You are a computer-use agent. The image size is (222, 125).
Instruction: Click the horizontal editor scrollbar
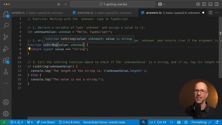(x=110, y=118)
